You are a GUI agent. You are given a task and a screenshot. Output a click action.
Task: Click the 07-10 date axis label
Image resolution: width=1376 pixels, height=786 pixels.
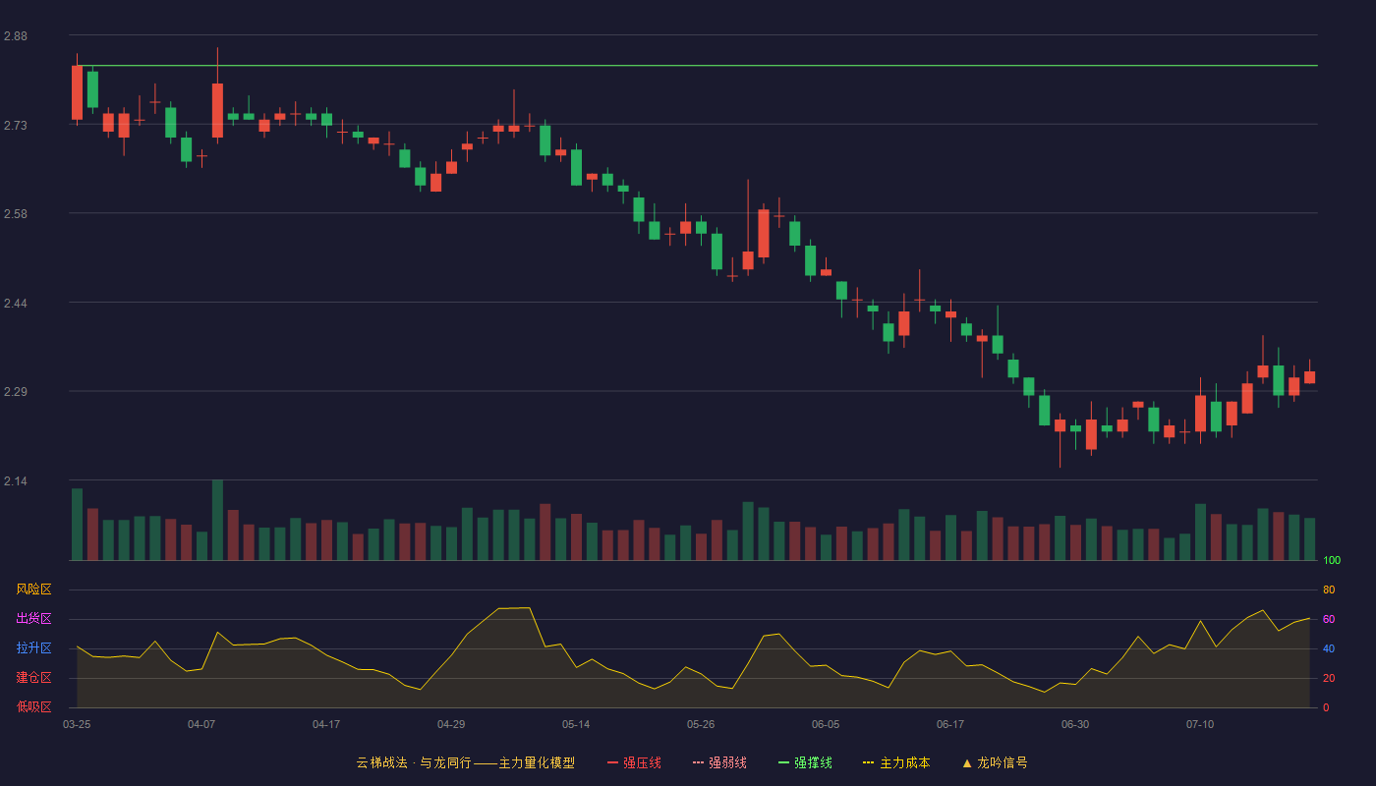pos(1200,724)
